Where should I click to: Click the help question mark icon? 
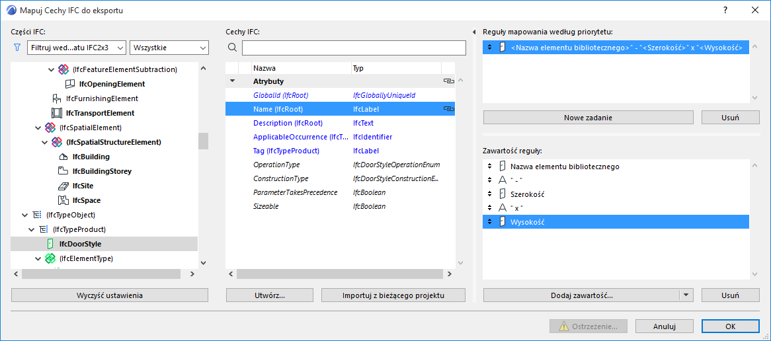pos(725,10)
